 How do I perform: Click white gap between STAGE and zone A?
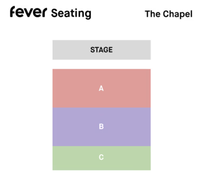coord(102,65)
